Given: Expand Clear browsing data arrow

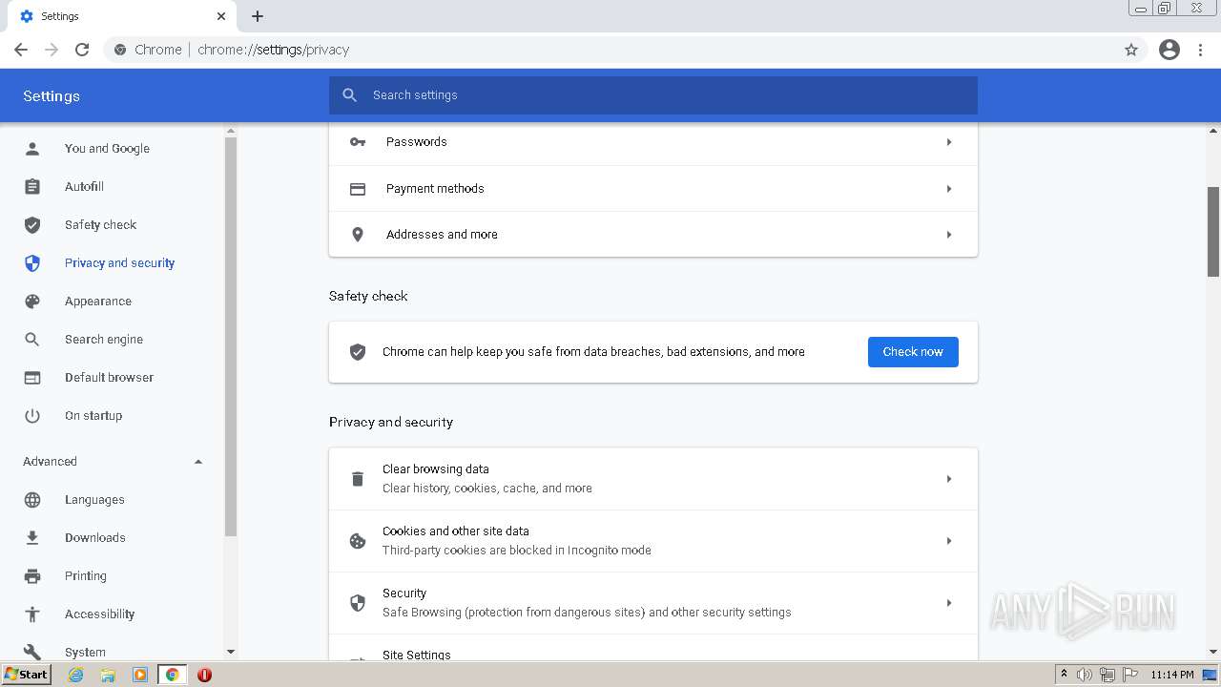Looking at the screenshot, I should coord(948,479).
